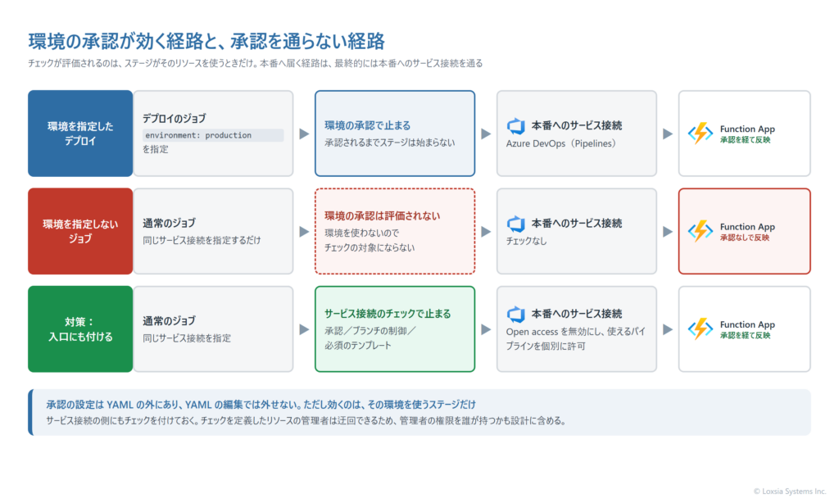Click the text を指定 under the code snippet
This screenshot has width=839, height=503.
tap(155, 149)
